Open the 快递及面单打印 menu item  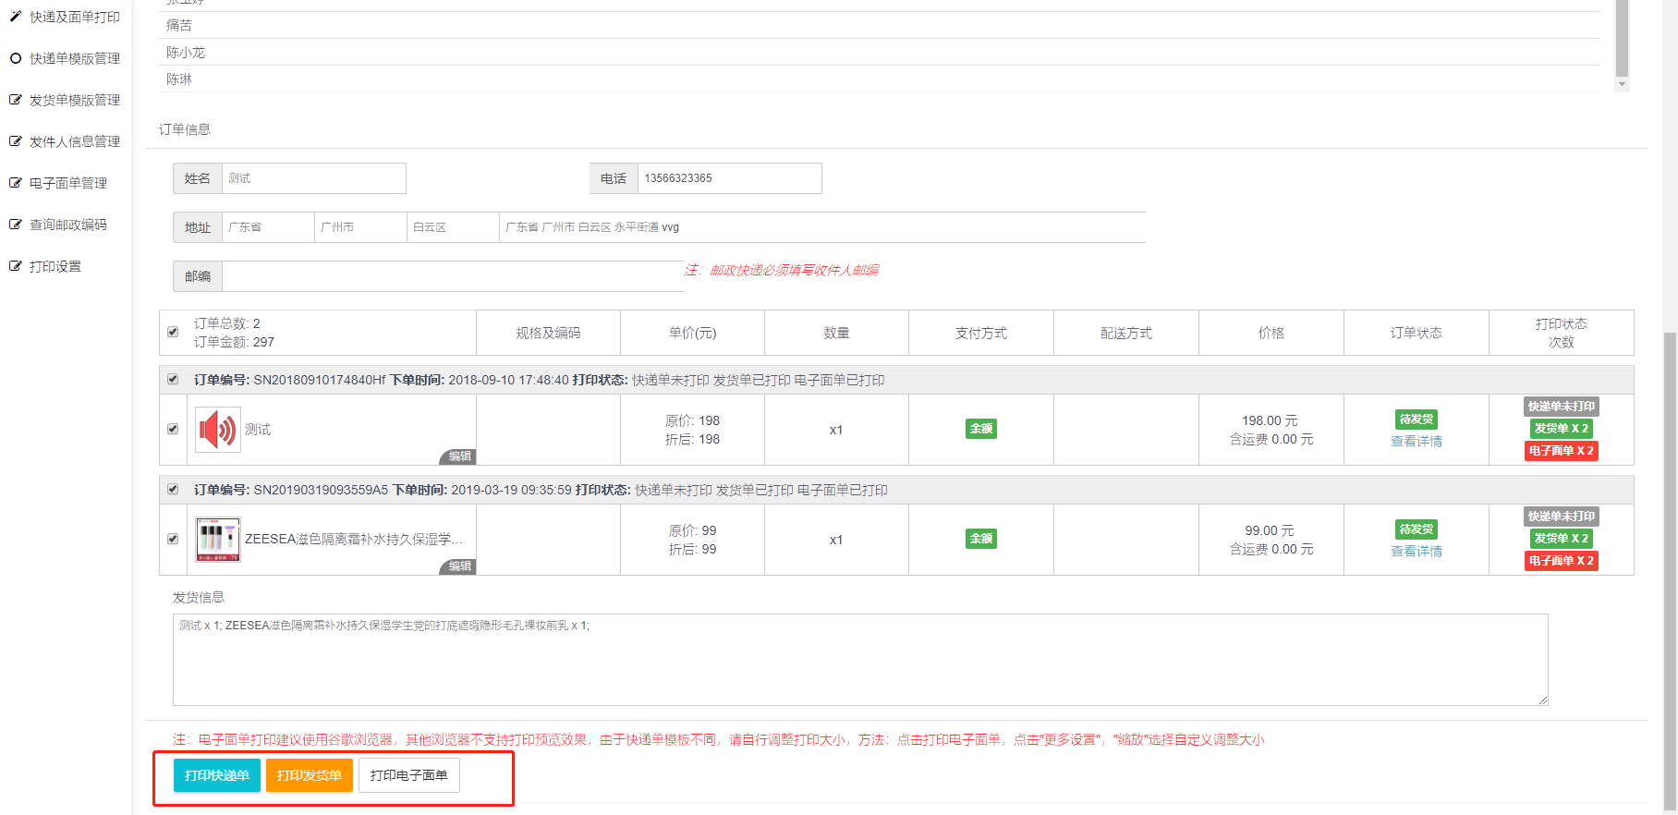(75, 17)
